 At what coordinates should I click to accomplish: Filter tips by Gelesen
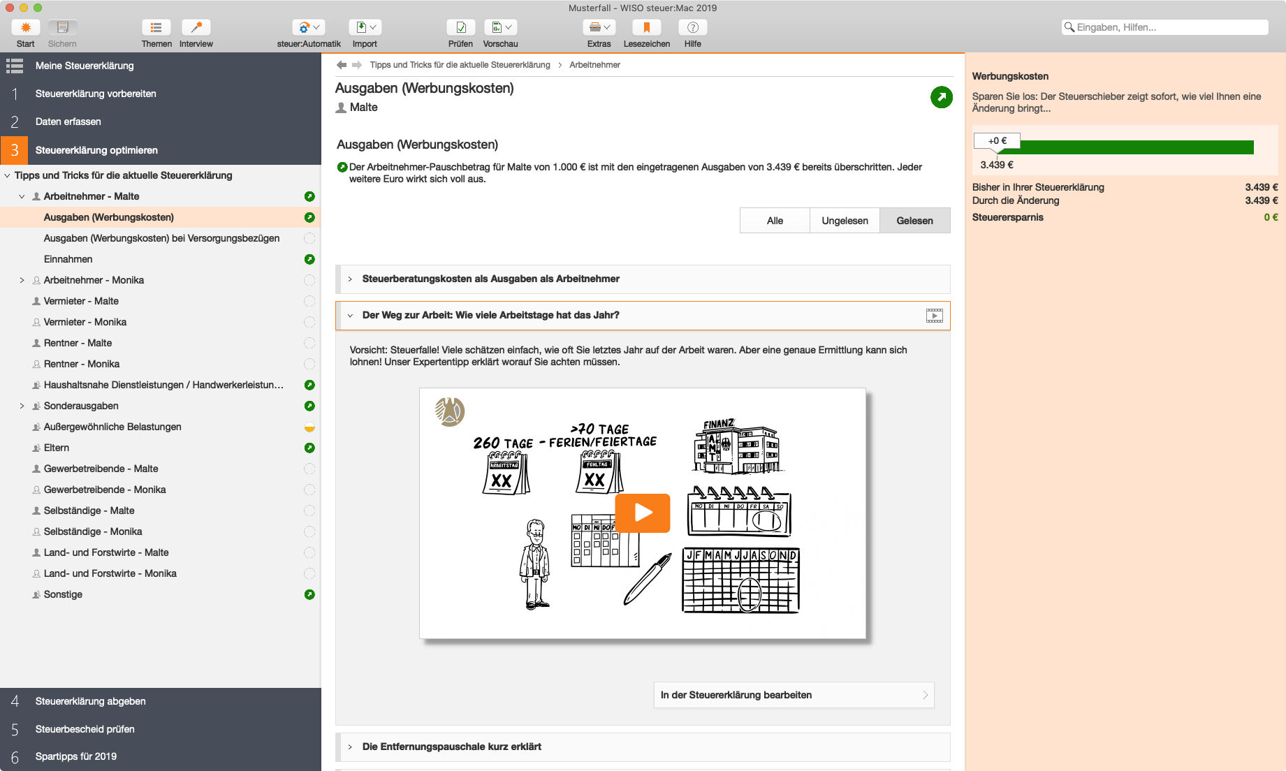click(914, 221)
